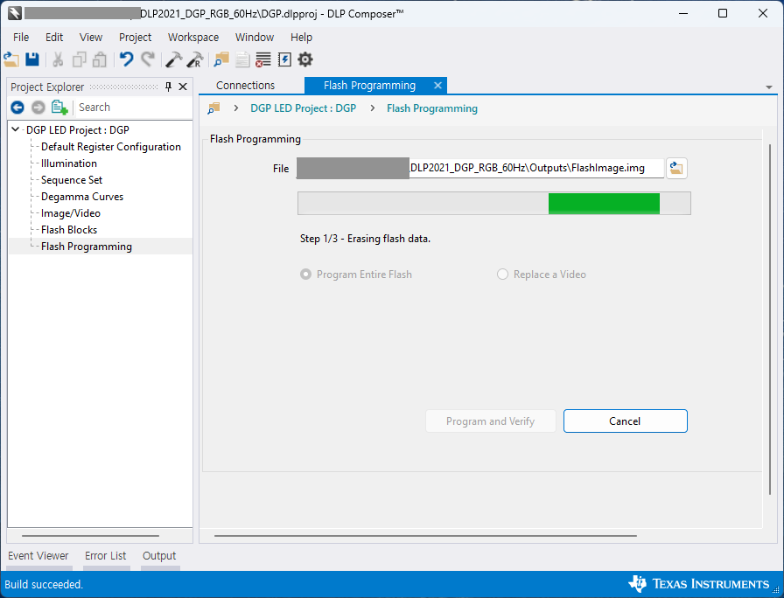Click the add document icon in Project Explorer
The image size is (784, 598).
pos(59,107)
